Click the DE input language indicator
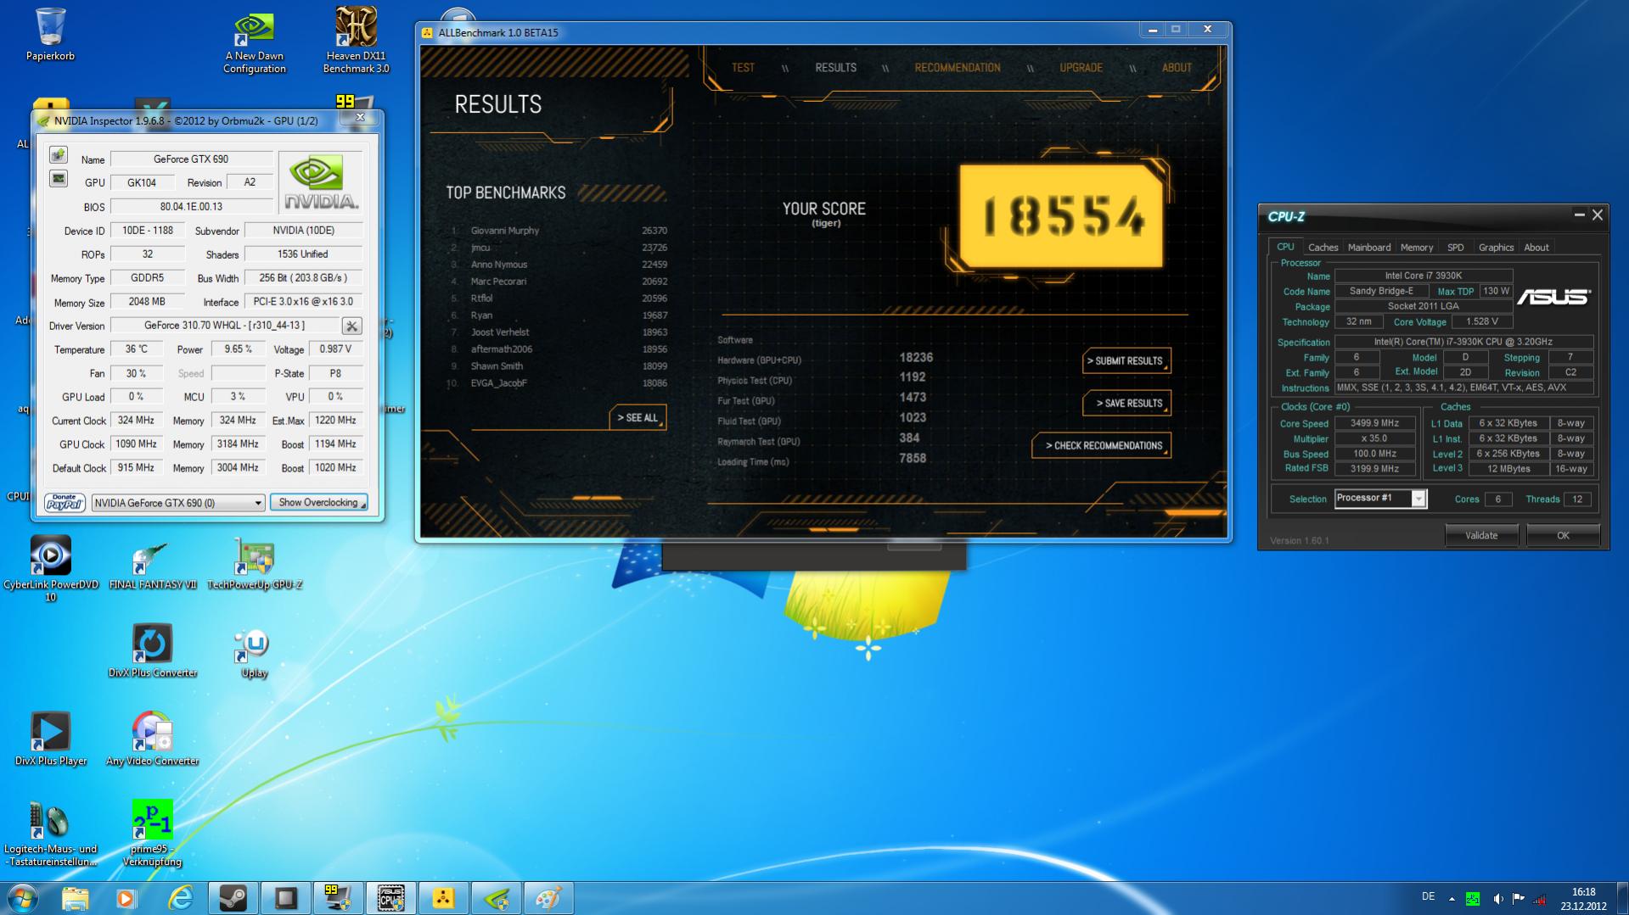The width and height of the screenshot is (1629, 915). click(1428, 896)
